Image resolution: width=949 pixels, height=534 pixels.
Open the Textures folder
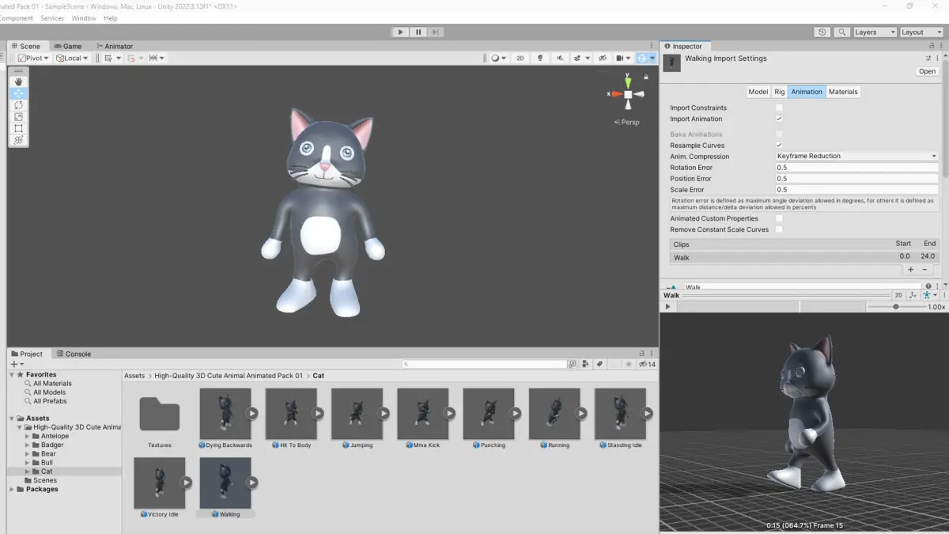click(160, 419)
